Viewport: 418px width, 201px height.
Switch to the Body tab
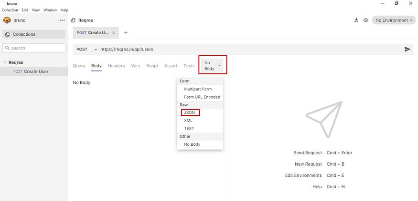click(96, 66)
